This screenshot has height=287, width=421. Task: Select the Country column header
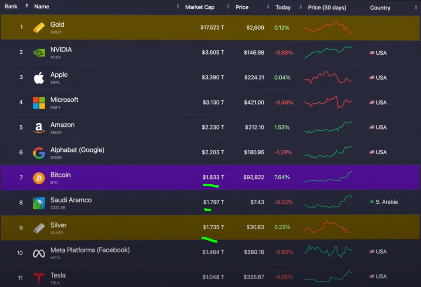point(380,8)
